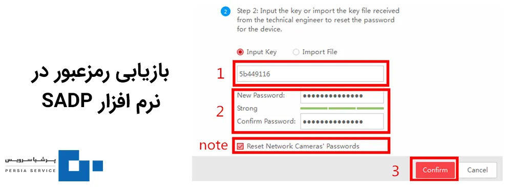Click the red annotation number 3
507x187 pixels.
click(x=395, y=171)
